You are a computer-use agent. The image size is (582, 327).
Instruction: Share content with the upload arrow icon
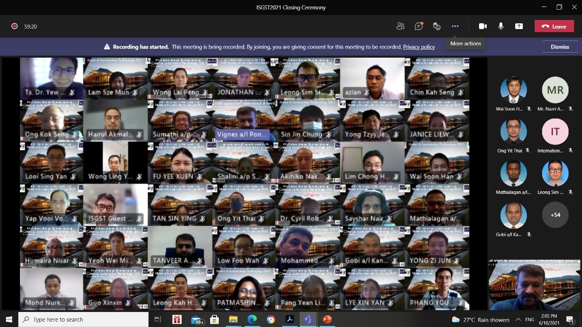(519, 26)
